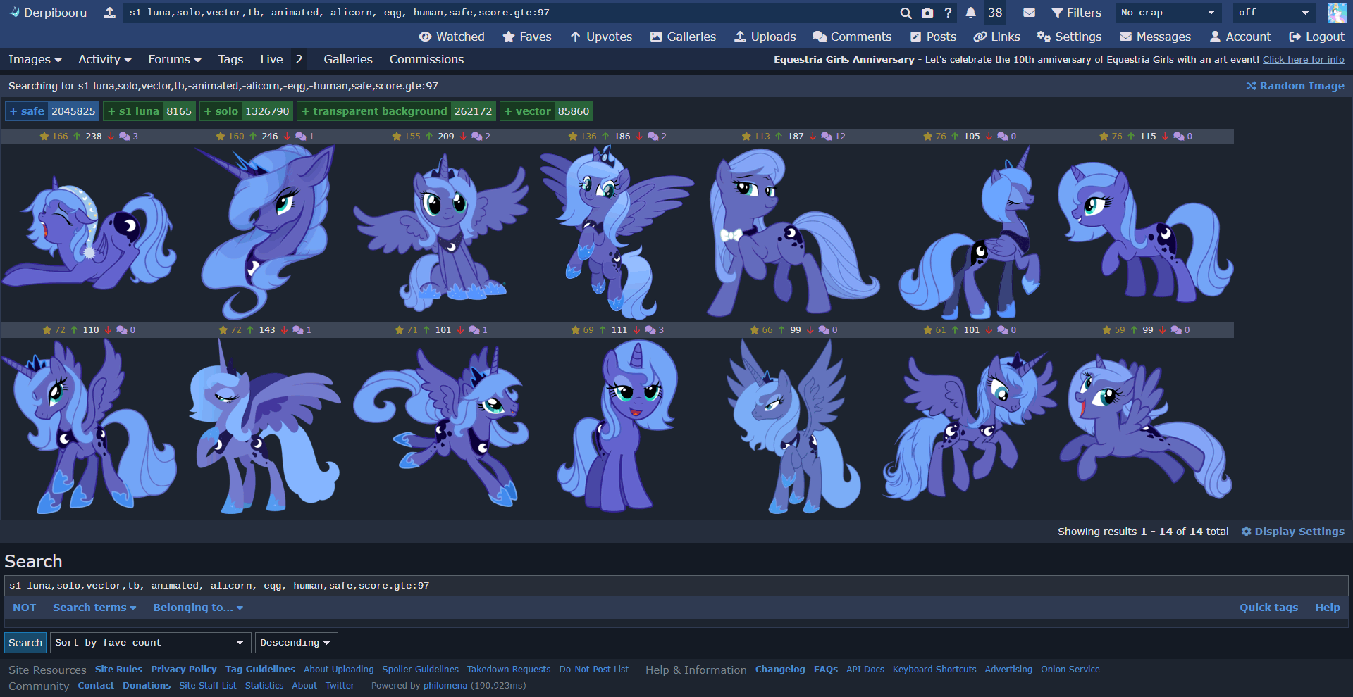Open Comments in the top bar
The width and height of the screenshot is (1353, 697).
coord(852,37)
